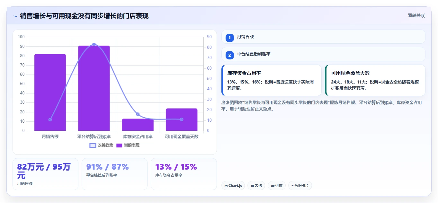
Task: Toggle the 当前表现 legend item
Action: pos(128,145)
